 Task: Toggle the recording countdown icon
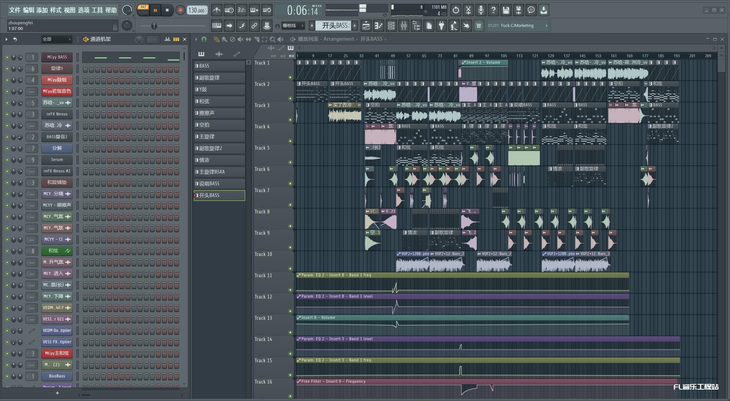pyautogui.click(x=241, y=10)
